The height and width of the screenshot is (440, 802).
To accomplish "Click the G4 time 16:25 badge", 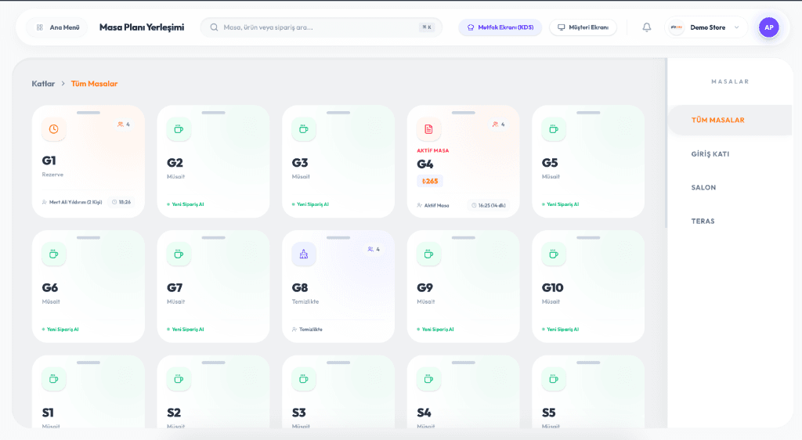I will [x=489, y=205].
